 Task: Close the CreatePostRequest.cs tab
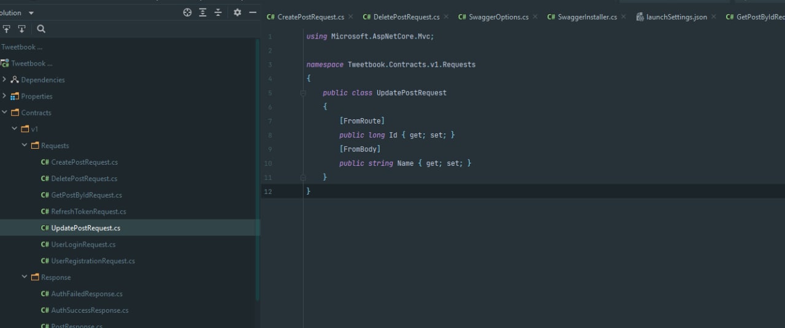[351, 17]
